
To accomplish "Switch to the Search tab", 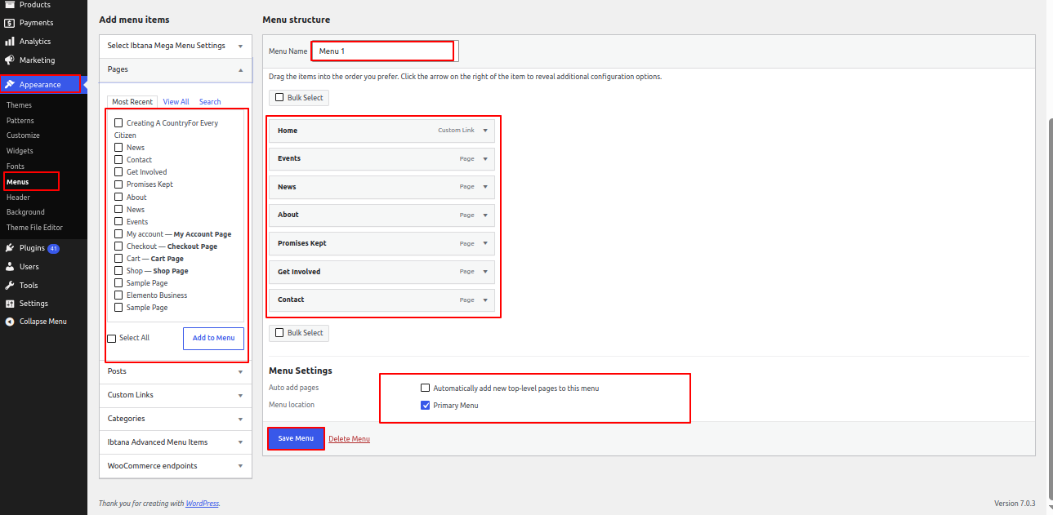I will [210, 102].
